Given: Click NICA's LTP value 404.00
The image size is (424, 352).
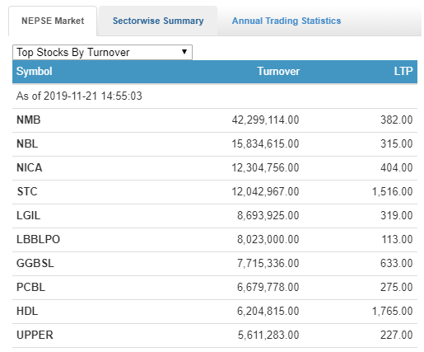Looking at the screenshot, I should (x=396, y=168).
